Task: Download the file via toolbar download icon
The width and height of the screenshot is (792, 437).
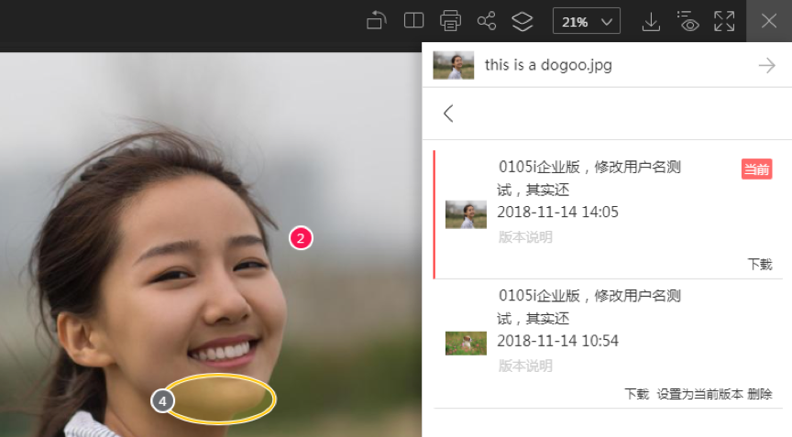Action: (x=651, y=22)
